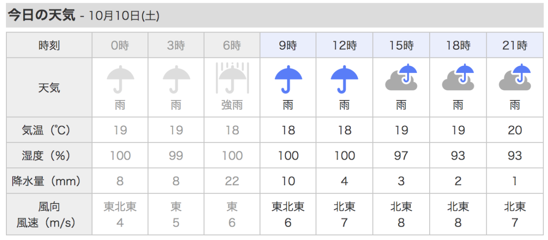Click the 湿度(%) row label
Viewport: 548px width, 240px height.
46,156
